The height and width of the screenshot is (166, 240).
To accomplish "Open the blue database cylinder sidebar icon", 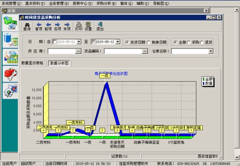I will (10, 40).
